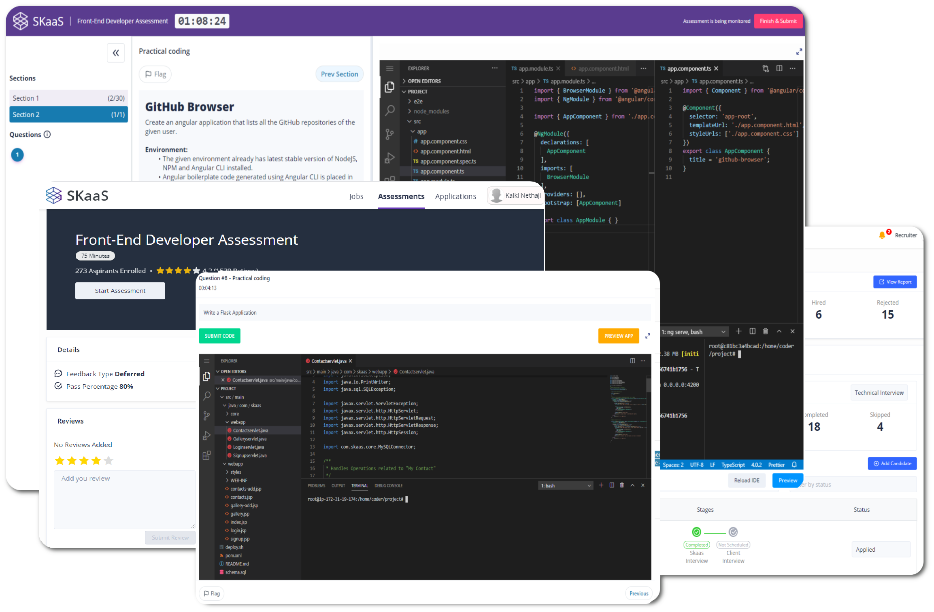
Task: Open Explorer files icon in Angular IDE
Action: tap(389, 87)
